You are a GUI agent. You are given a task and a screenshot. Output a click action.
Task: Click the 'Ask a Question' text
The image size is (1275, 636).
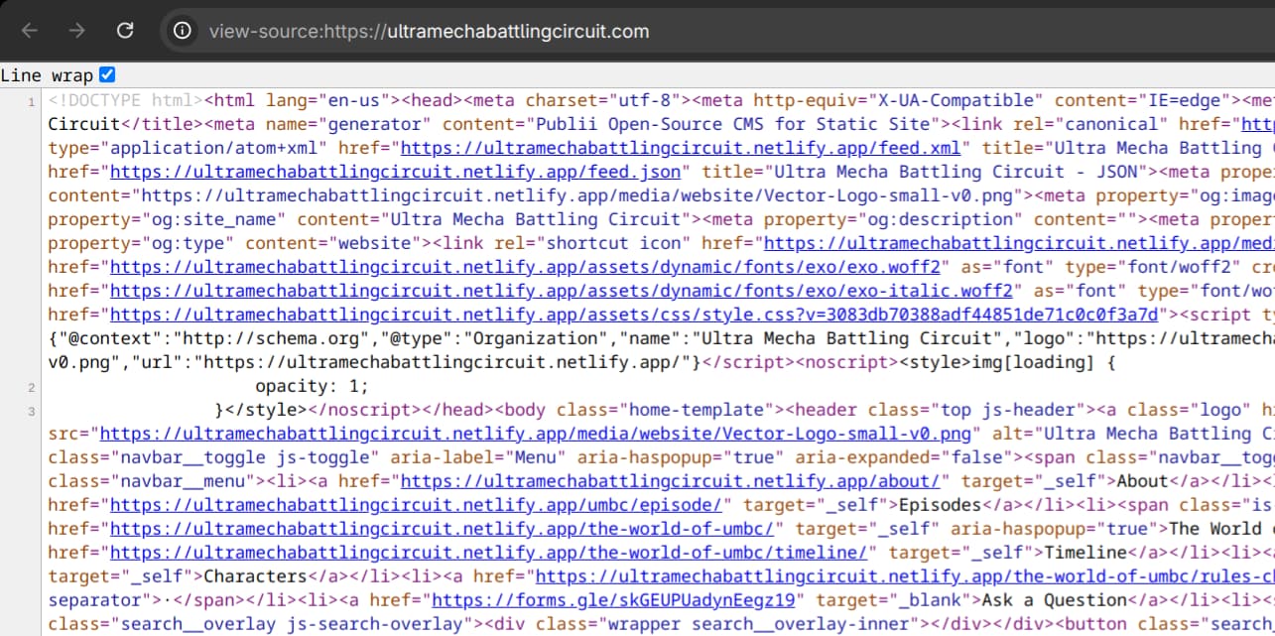pos(1054,600)
